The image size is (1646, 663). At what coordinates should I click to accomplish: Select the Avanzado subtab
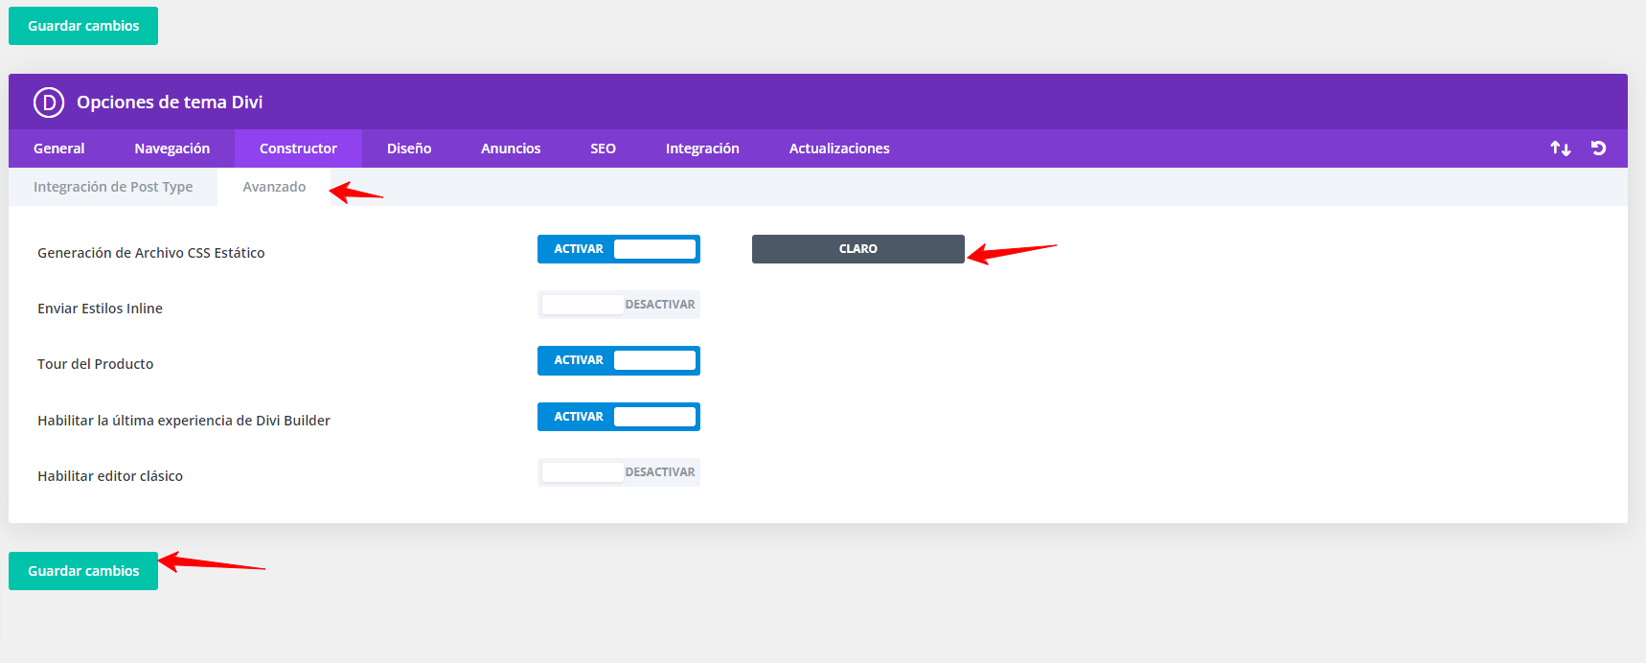(274, 187)
